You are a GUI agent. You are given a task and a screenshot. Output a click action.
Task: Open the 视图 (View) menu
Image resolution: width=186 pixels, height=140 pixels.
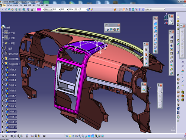(x=30, y=5)
